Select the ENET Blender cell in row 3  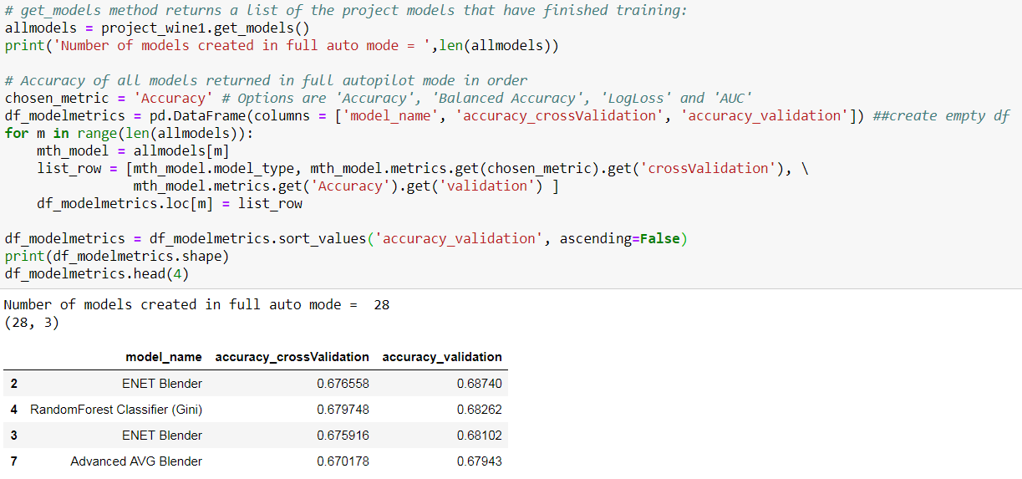coord(162,436)
